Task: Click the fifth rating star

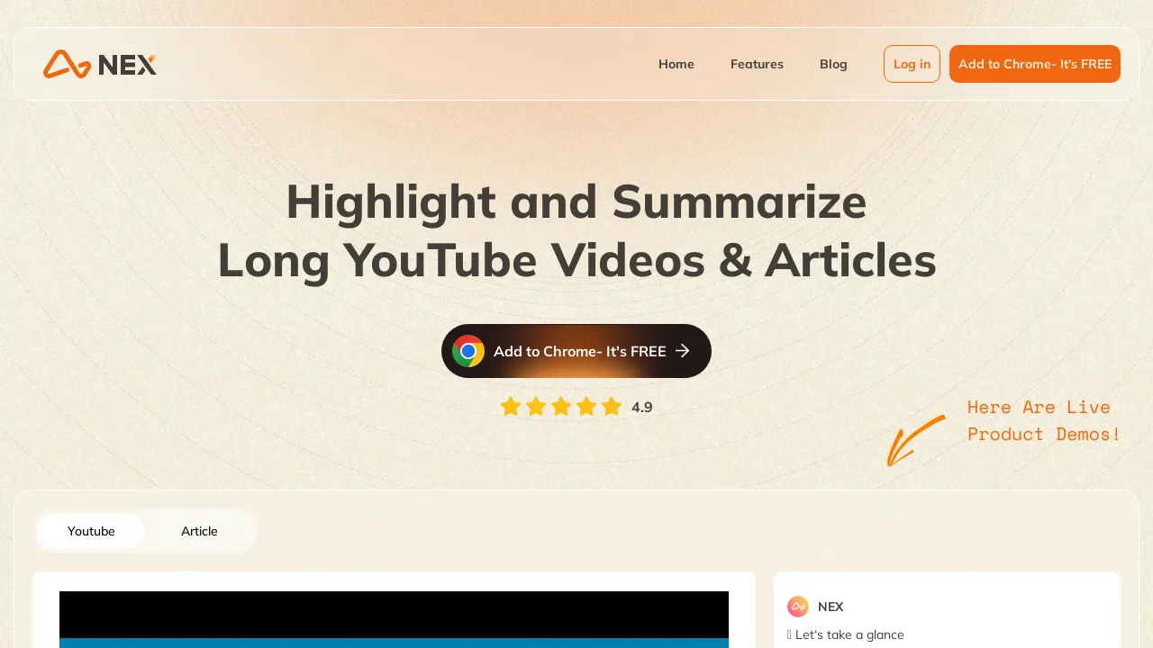Action: [612, 407]
